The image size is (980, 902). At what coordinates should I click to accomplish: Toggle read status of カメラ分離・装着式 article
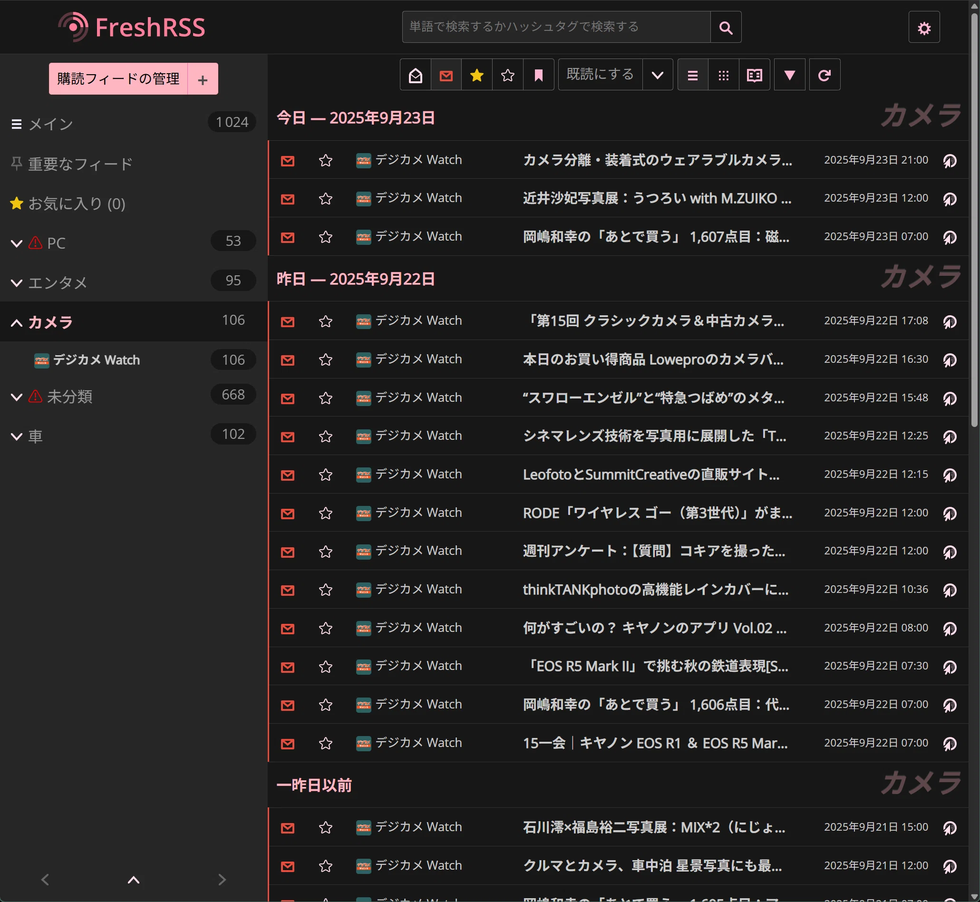coord(288,161)
